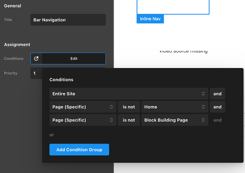Select the Inline Nav element label
This screenshot has height=173, width=245.
[150, 19]
